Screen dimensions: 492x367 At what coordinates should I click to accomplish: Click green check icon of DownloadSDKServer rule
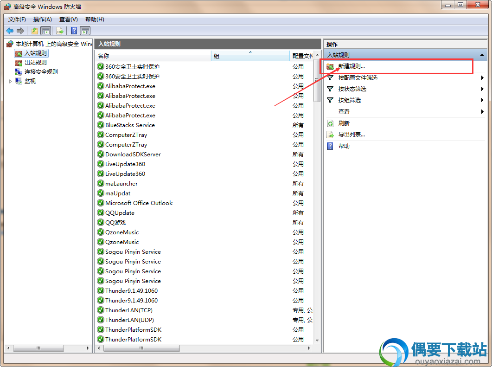tap(101, 154)
